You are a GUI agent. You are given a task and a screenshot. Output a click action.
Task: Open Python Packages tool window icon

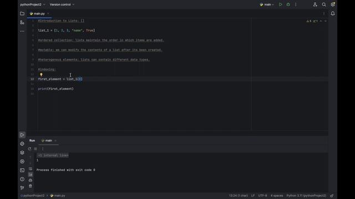pyautogui.click(x=22, y=144)
